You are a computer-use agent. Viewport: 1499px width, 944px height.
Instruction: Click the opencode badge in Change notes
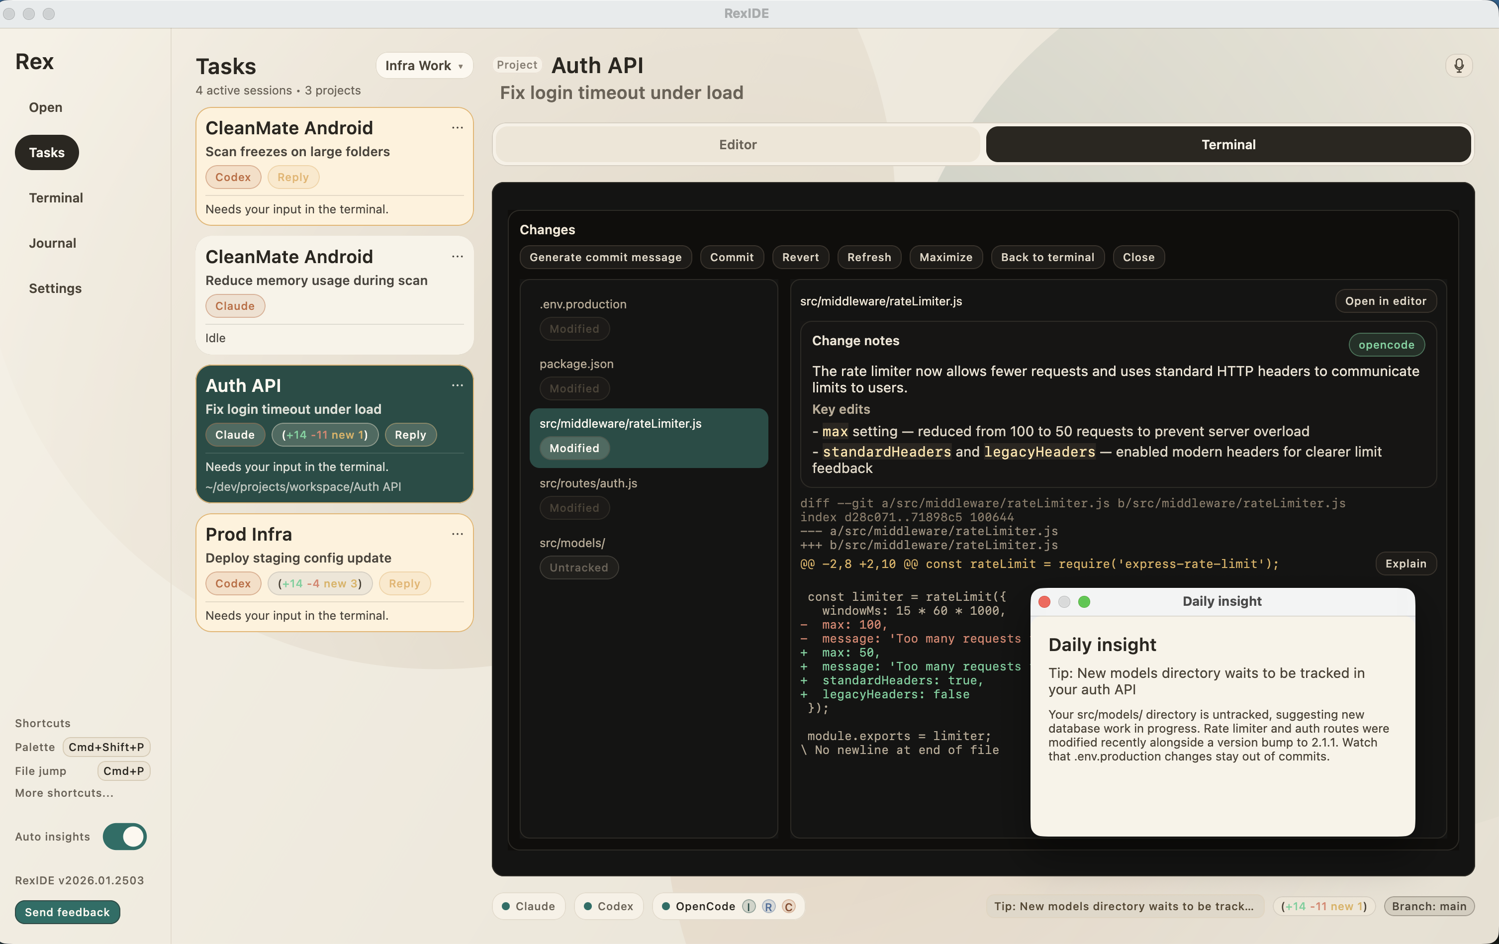[x=1386, y=344]
